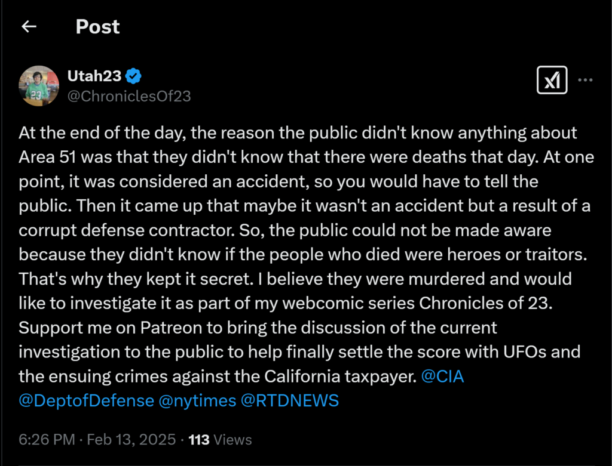Click the Post header title
This screenshot has height=466, width=612.
click(97, 27)
